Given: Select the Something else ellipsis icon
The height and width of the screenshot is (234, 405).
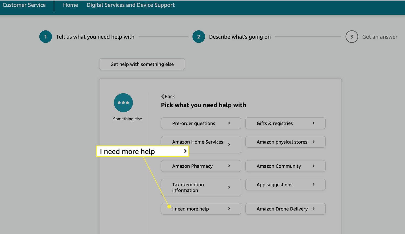Looking at the screenshot, I should point(123,103).
